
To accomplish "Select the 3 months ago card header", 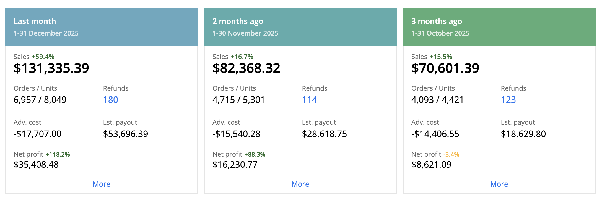I will pos(499,27).
